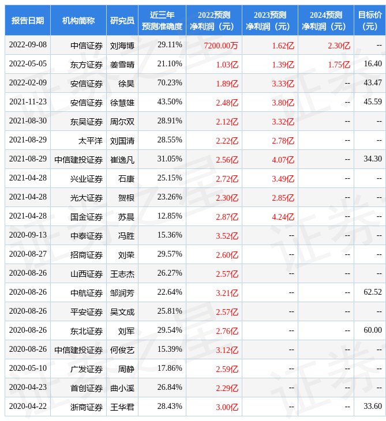Click target price 16.40
This screenshot has height=421, width=386.
[373, 64]
